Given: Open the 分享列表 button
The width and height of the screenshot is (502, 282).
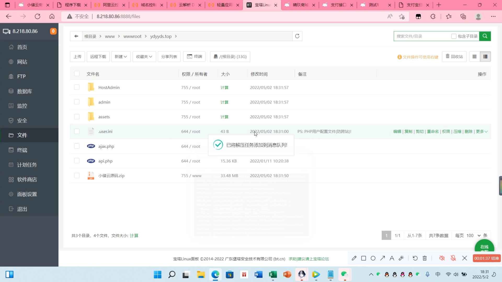Looking at the screenshot, I should point(169,57).
